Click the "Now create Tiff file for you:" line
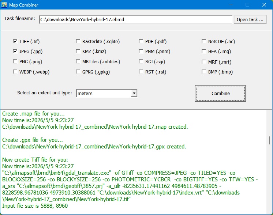273x215 pixels. (35, 160)
